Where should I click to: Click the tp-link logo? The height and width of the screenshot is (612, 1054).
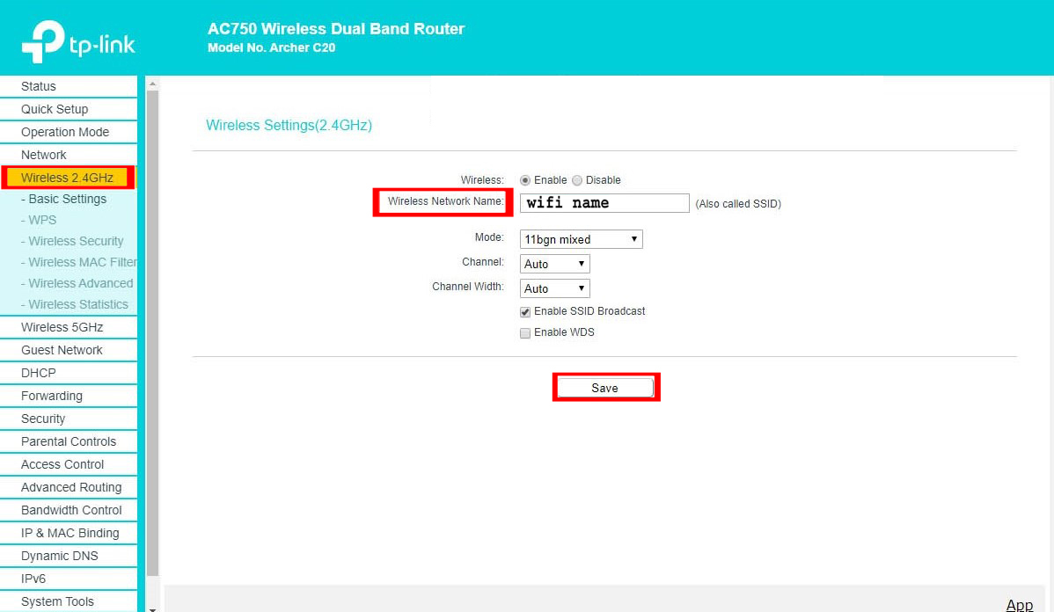pos(78,40)
